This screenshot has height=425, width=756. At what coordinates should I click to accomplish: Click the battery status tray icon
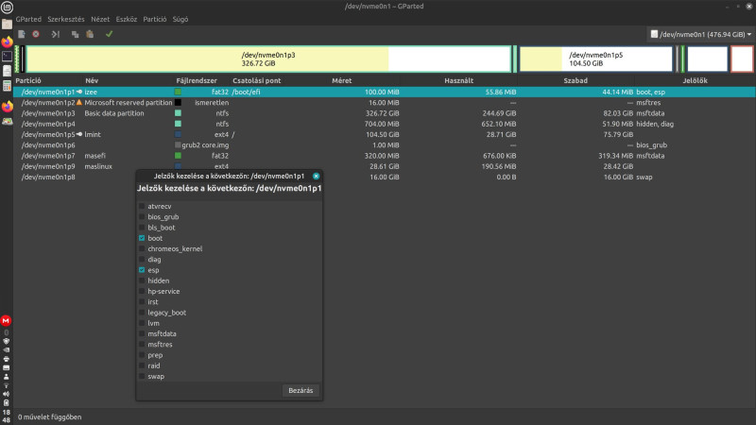pyautogui.click(x=7, y=402)
